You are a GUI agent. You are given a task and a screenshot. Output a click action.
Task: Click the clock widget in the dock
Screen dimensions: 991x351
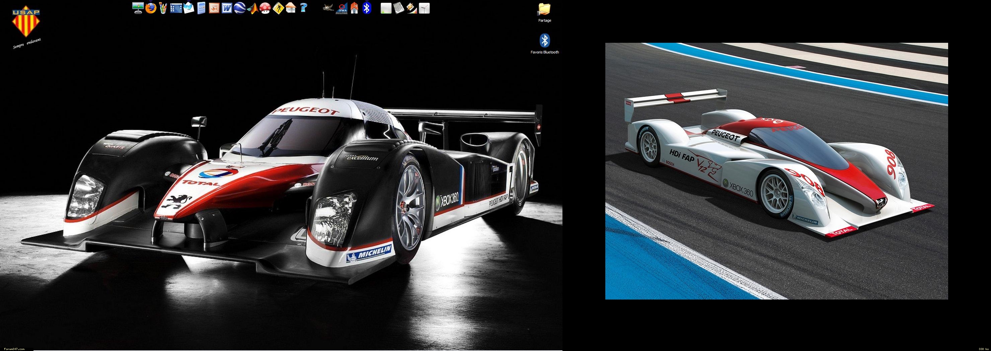click(x=424, y=8)
